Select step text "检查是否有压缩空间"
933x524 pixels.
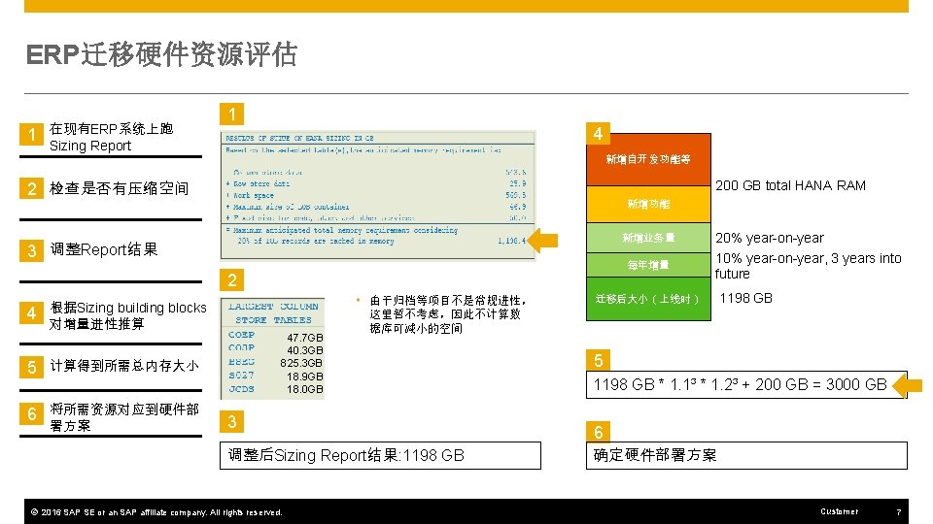[x=119, y=188]
